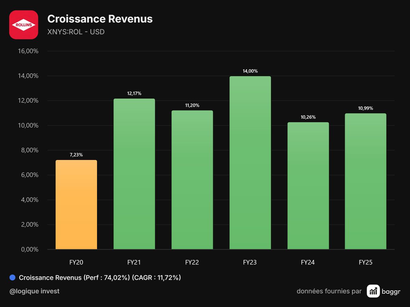Click the FY21 axis label
The height and width of the screenshot is (307, 410).
tap(134, 262)
